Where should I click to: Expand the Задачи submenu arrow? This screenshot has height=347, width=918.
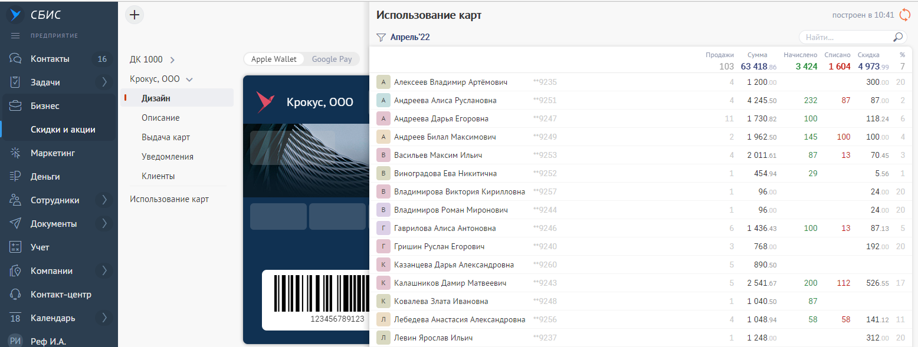pyautogui.click(x=104, y=82)
